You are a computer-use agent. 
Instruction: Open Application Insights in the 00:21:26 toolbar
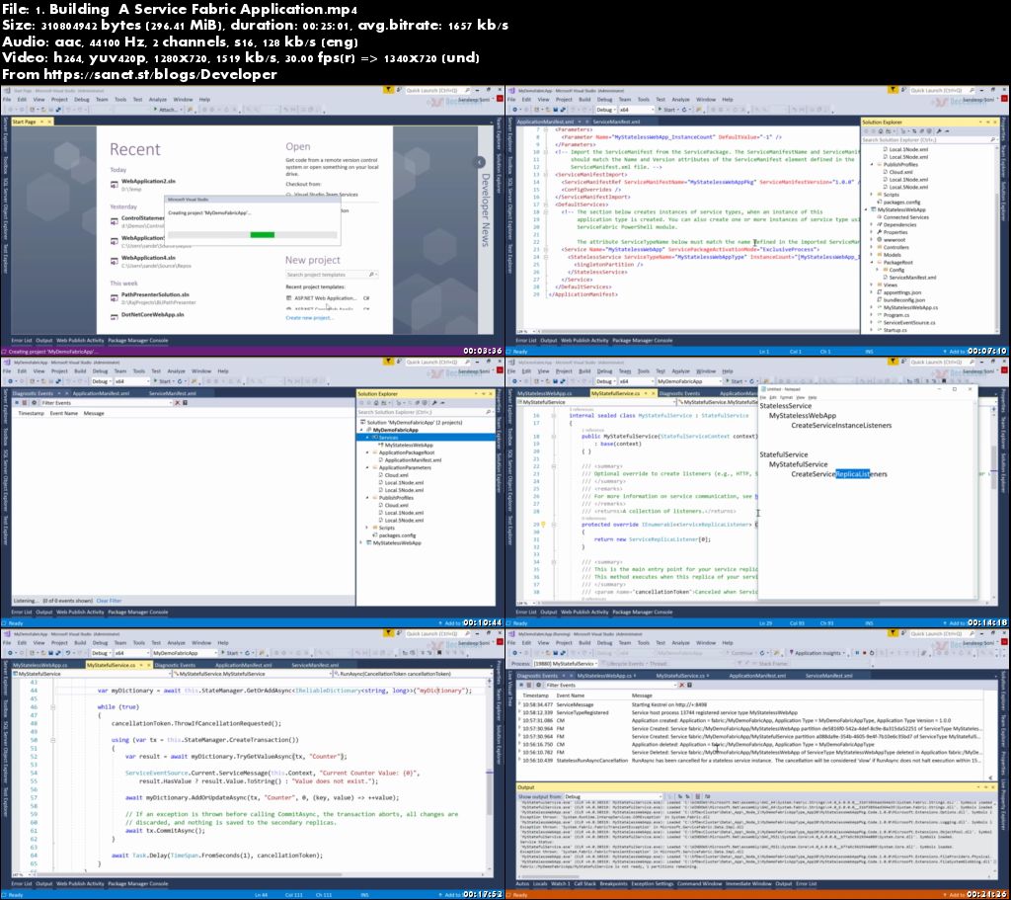817,653
